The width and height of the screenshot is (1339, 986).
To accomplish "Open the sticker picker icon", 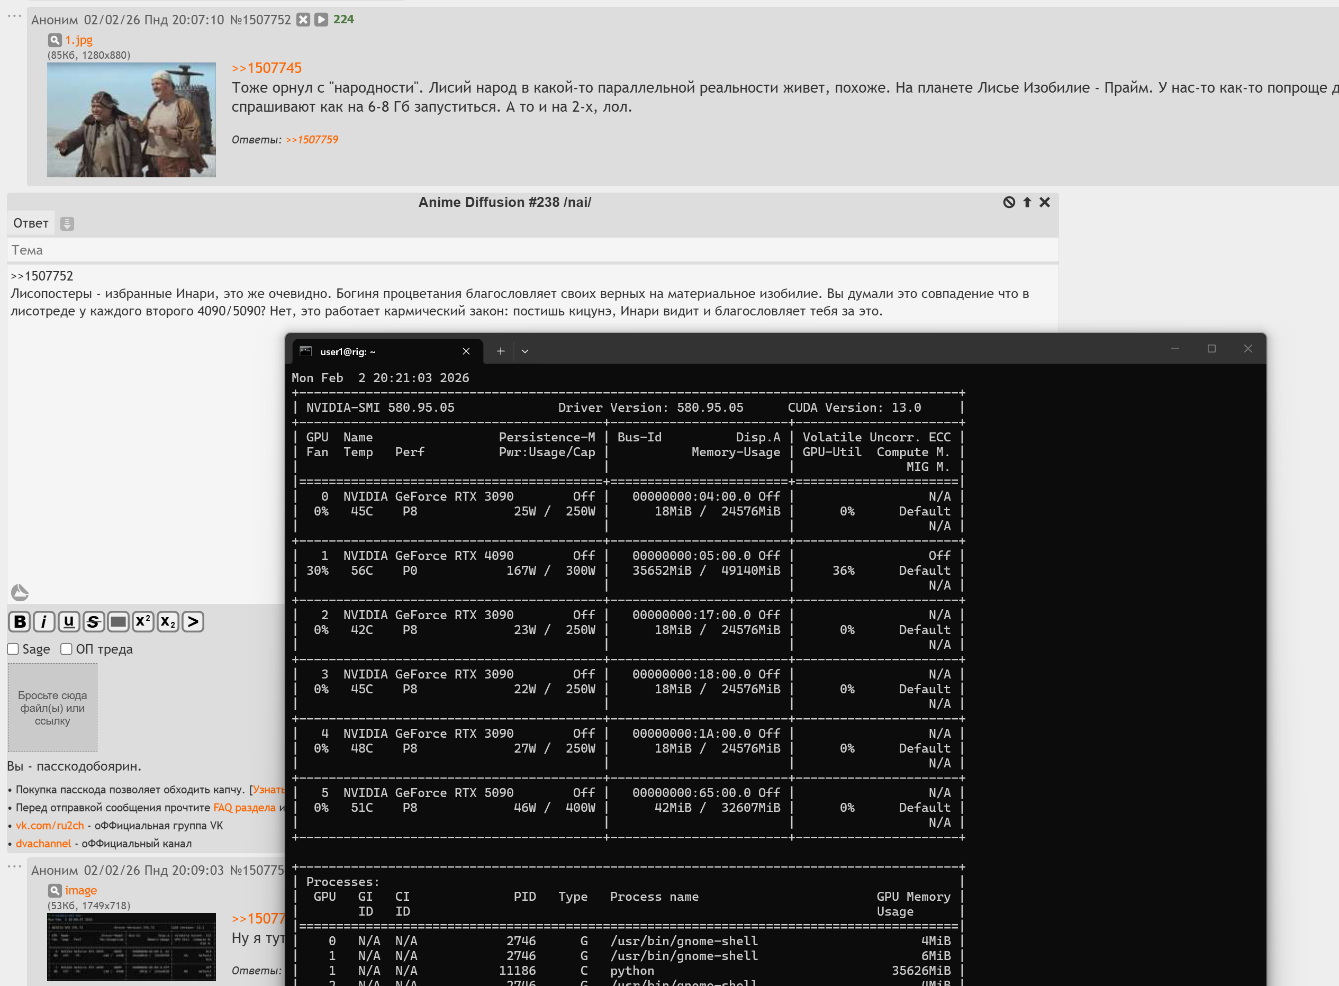I will click(20, 592).
